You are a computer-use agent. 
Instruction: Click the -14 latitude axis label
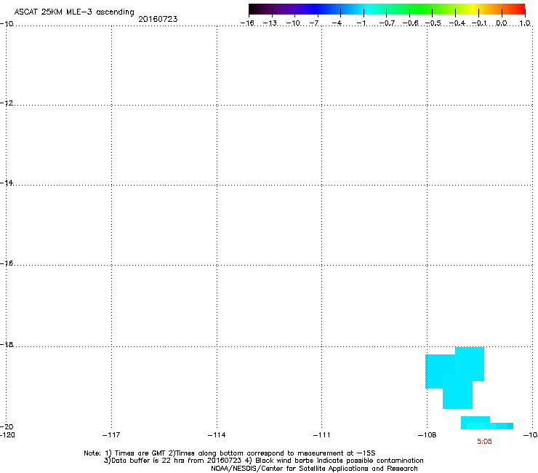tap(7, 183)
